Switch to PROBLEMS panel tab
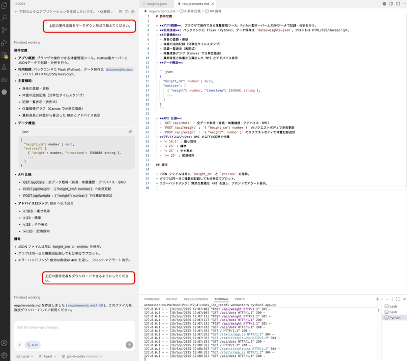The height and width of the screenshot is (361, 407). [x=152, y=299]
